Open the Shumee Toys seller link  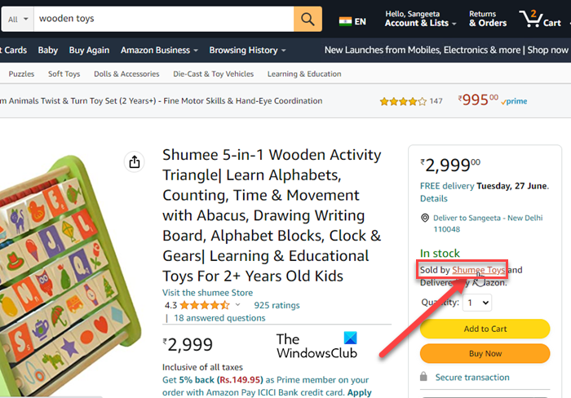[x=479, y=270]
